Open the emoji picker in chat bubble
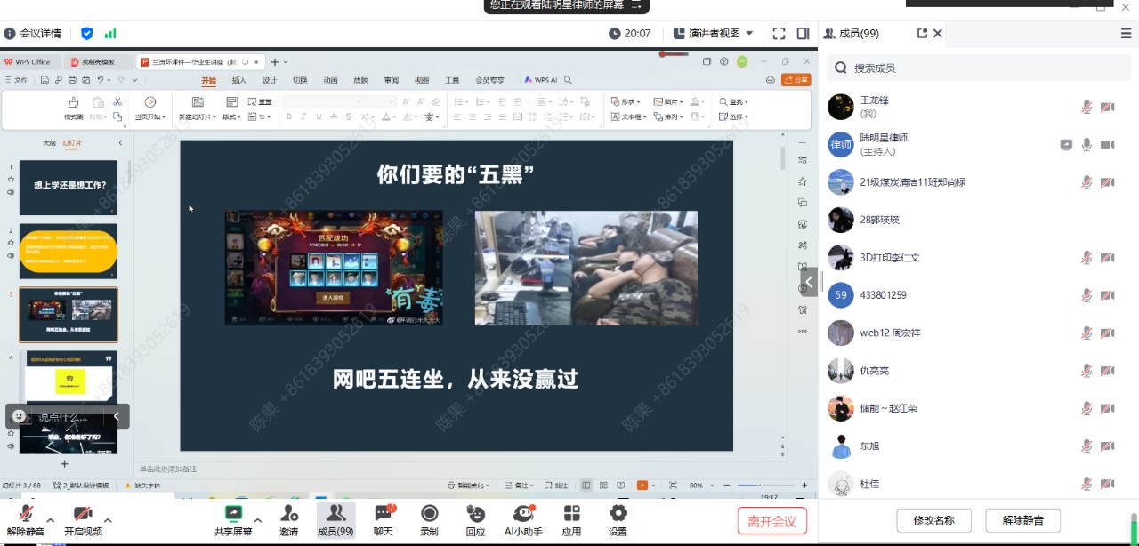The width and height of the screenshot is (1139, 546). 20,415
